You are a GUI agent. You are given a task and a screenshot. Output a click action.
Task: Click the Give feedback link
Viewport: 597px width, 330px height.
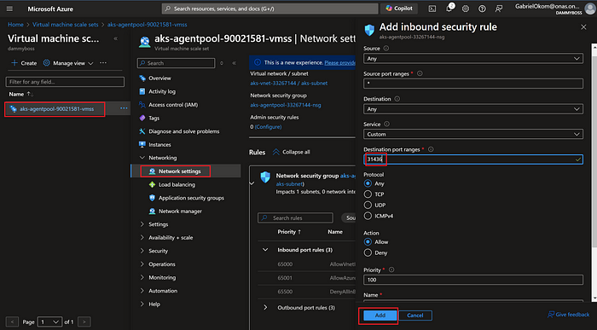(x=569, y=315)
